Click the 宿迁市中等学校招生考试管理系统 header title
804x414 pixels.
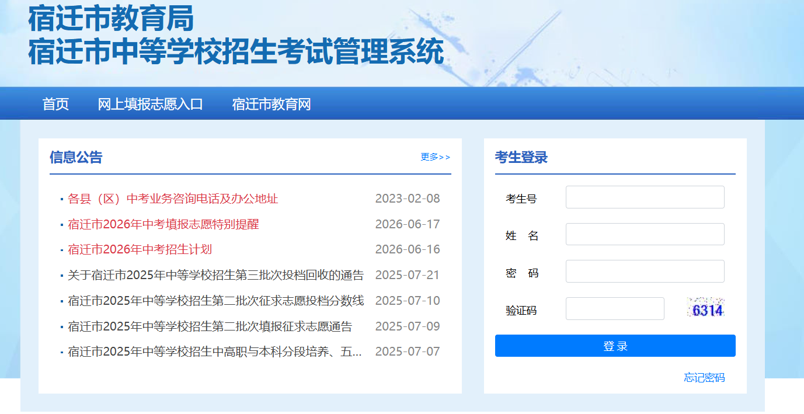coord(236,52)
